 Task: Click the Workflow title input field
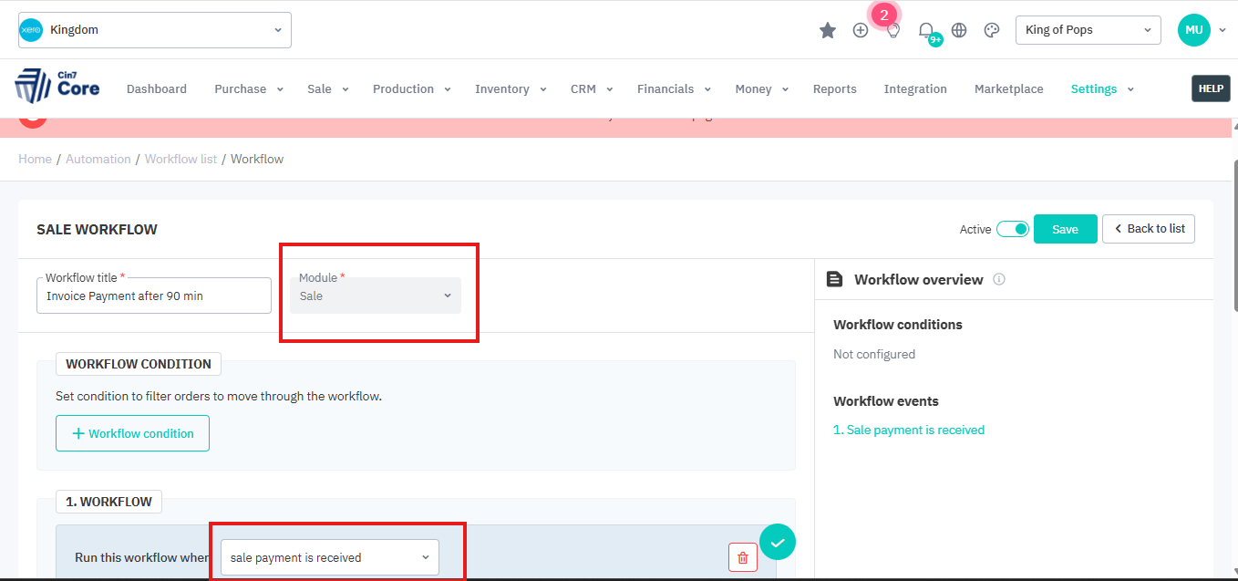[154, 296]
